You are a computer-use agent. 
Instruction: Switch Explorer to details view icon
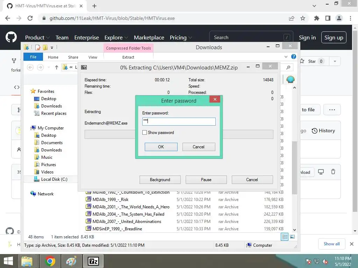[285, 237]
